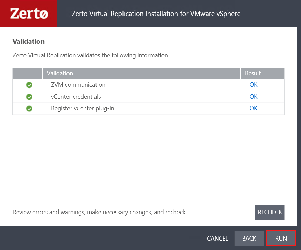Screen dimensions: 301x250
Task: Click the green check for vCenter credentials
Action: (x=29, y=97)
